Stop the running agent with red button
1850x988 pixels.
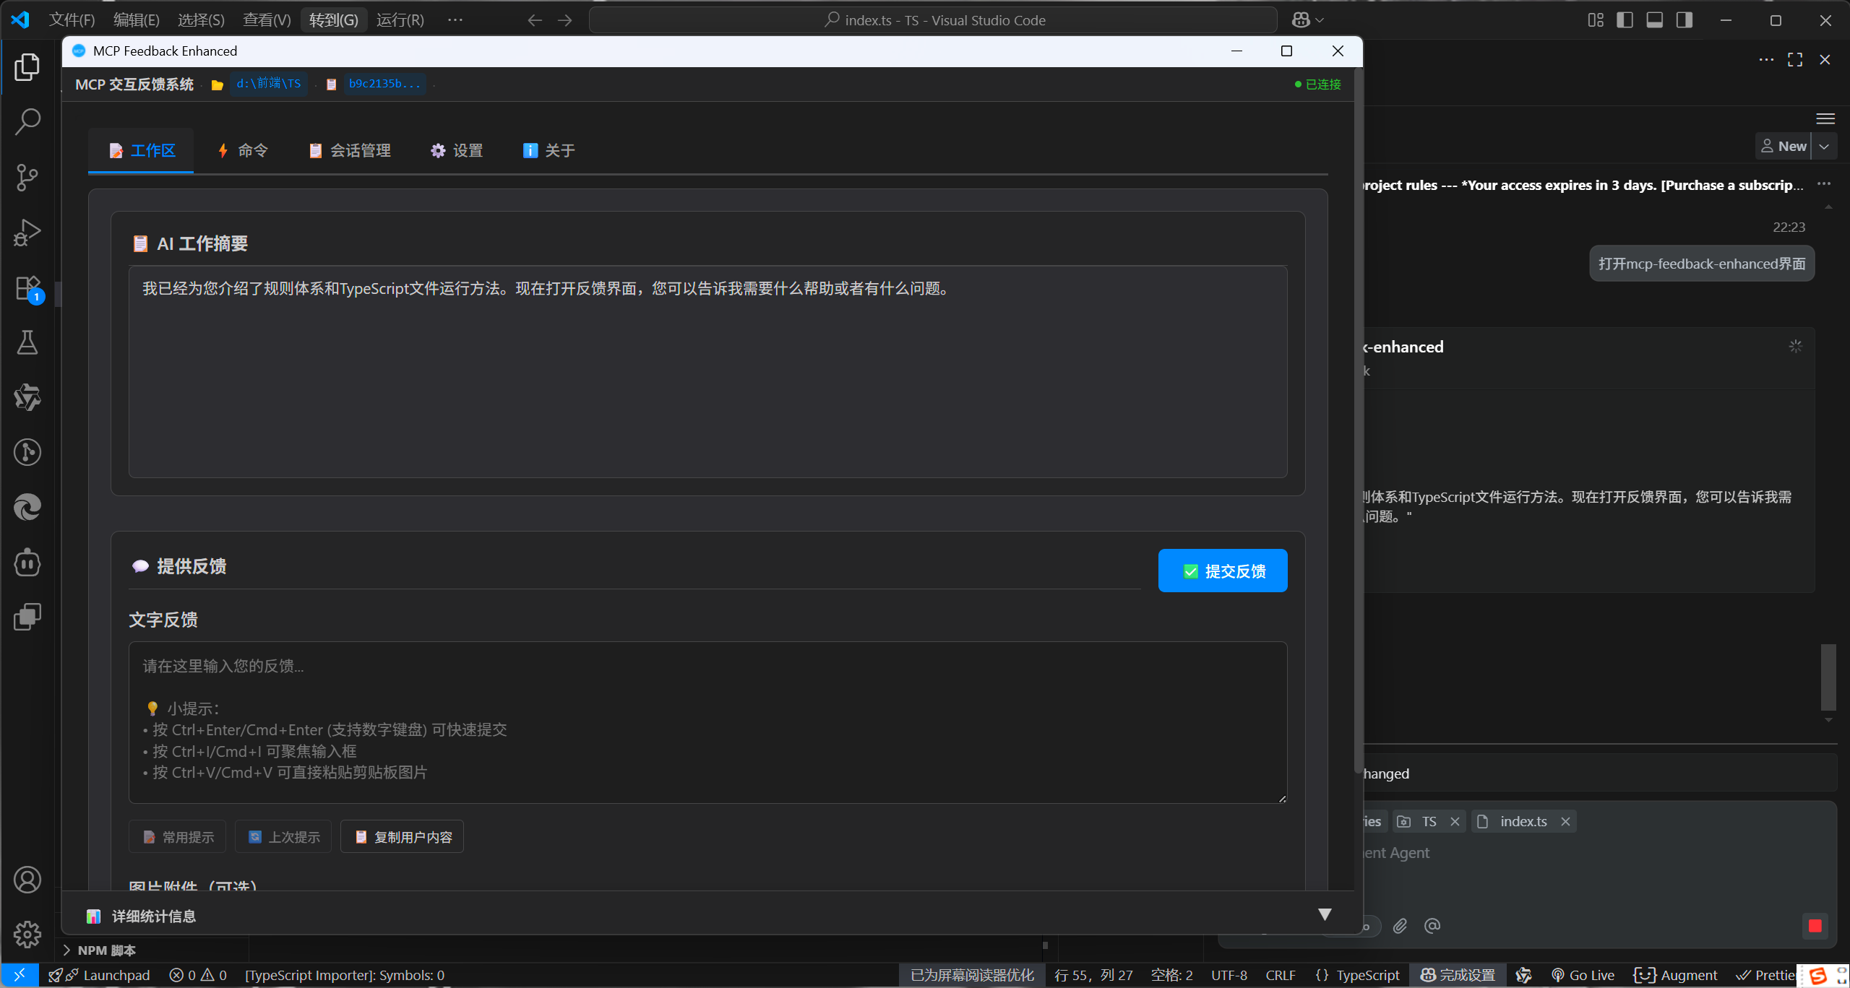pyautogui.click(x=1815, y=926)
